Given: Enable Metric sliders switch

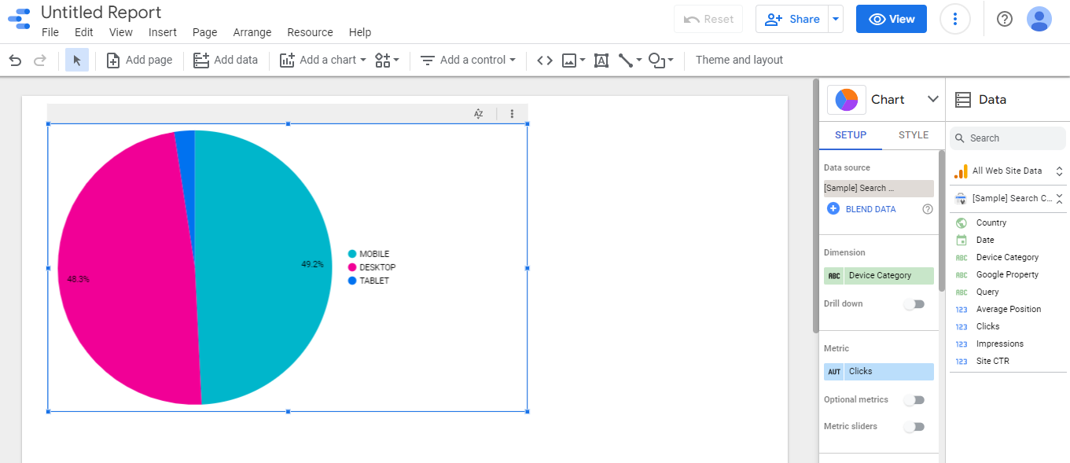Looking at the screenshot, I should coord(914,427).
